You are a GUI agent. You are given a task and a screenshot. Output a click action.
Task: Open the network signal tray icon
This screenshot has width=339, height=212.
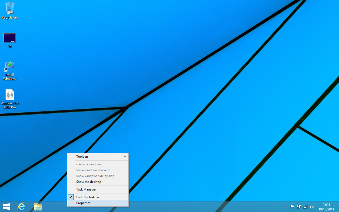pos(305,207)
